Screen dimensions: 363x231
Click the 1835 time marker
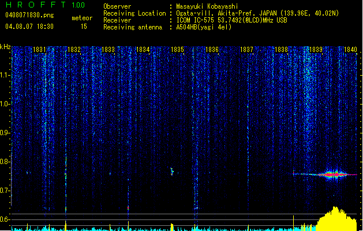coord(177,50)
